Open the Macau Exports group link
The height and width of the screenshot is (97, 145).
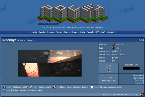(x=27, y=40)
